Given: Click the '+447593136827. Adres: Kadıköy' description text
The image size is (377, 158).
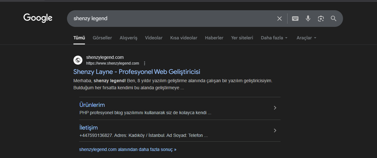Looking at the screenshot, I should [x=144, y=136].
